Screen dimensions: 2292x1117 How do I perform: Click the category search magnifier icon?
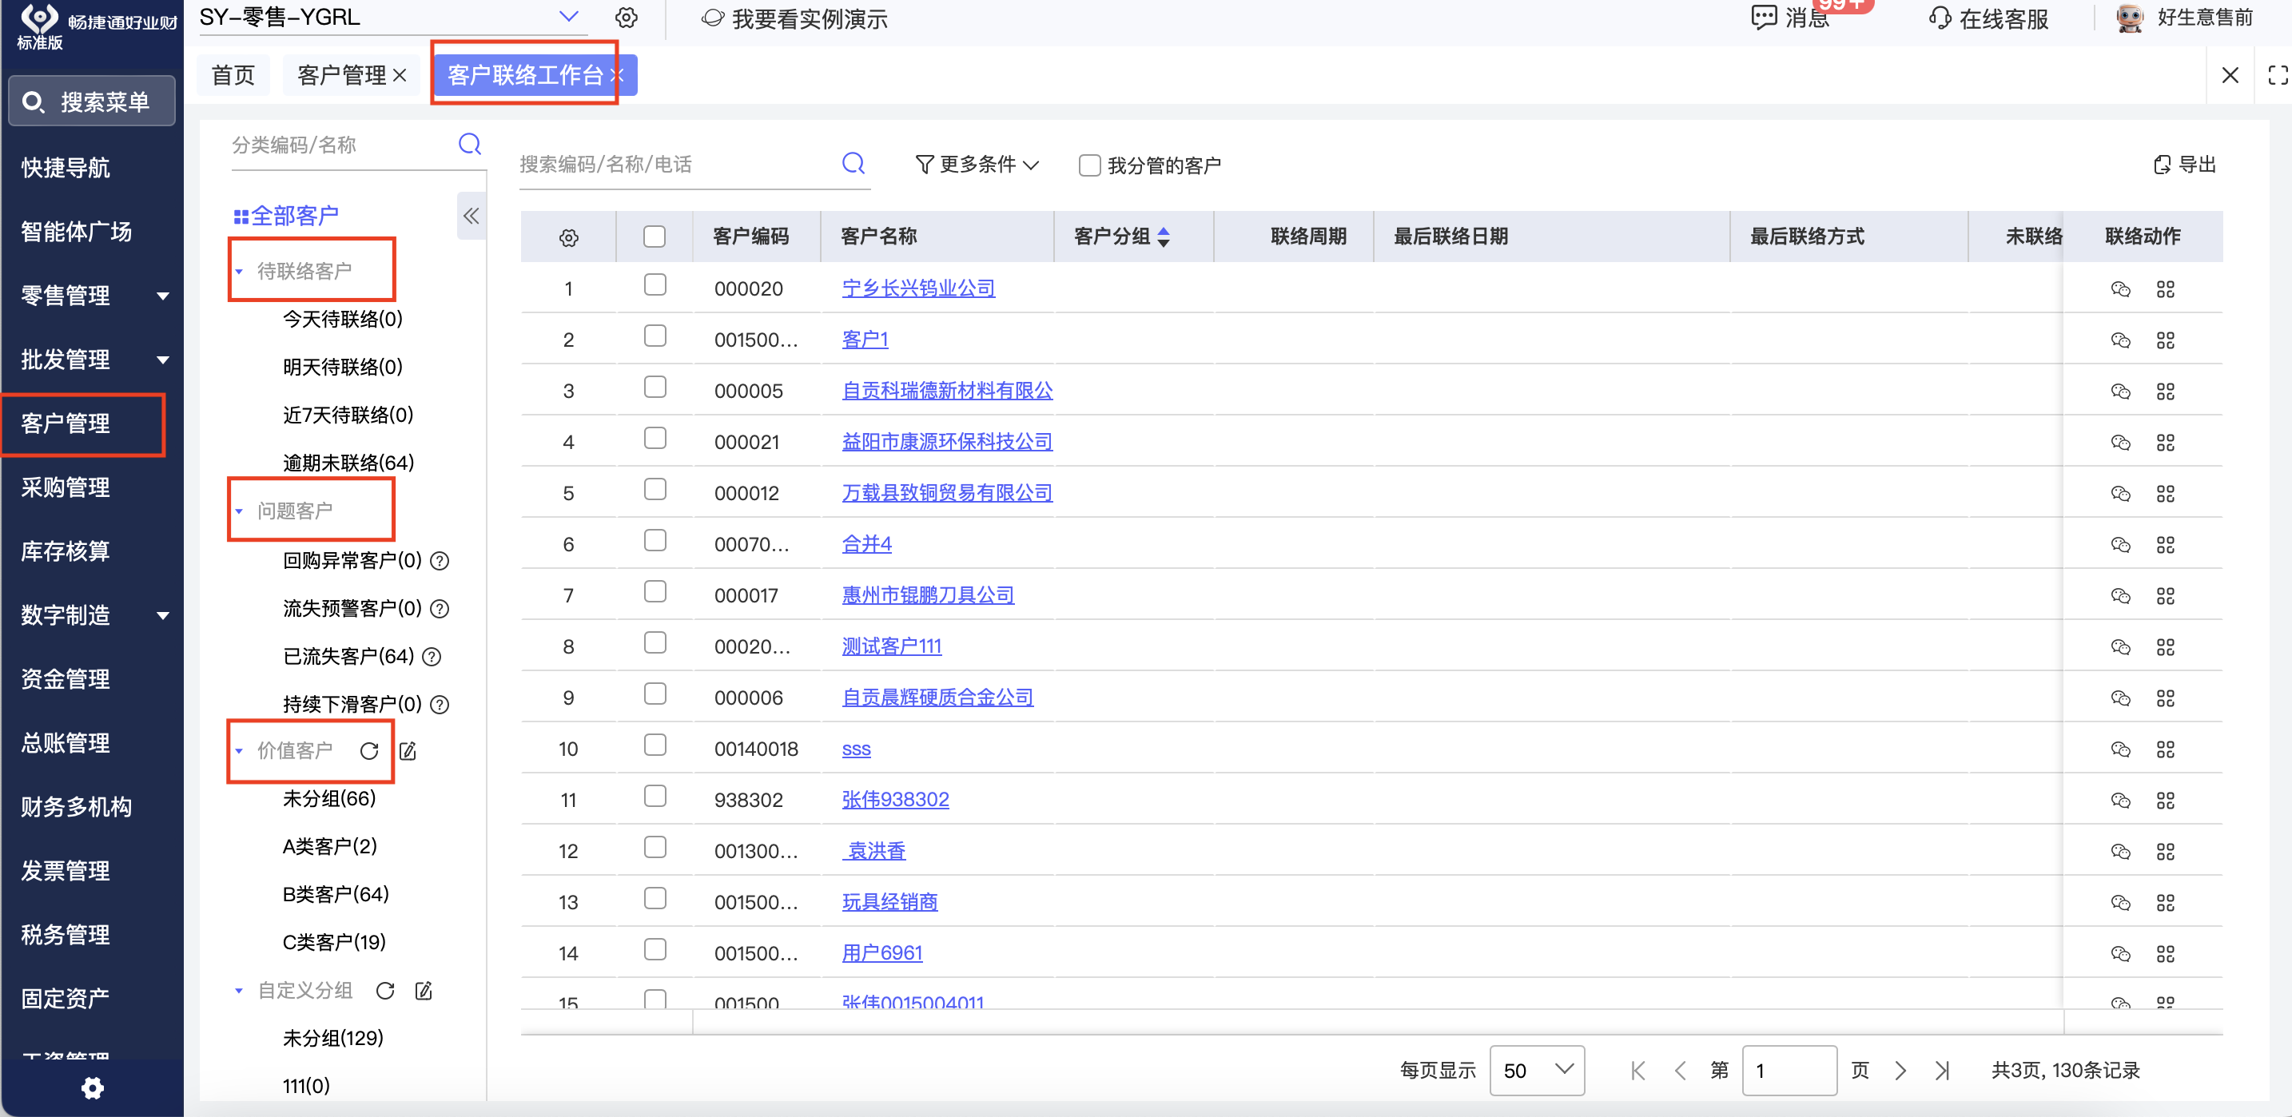470,144
